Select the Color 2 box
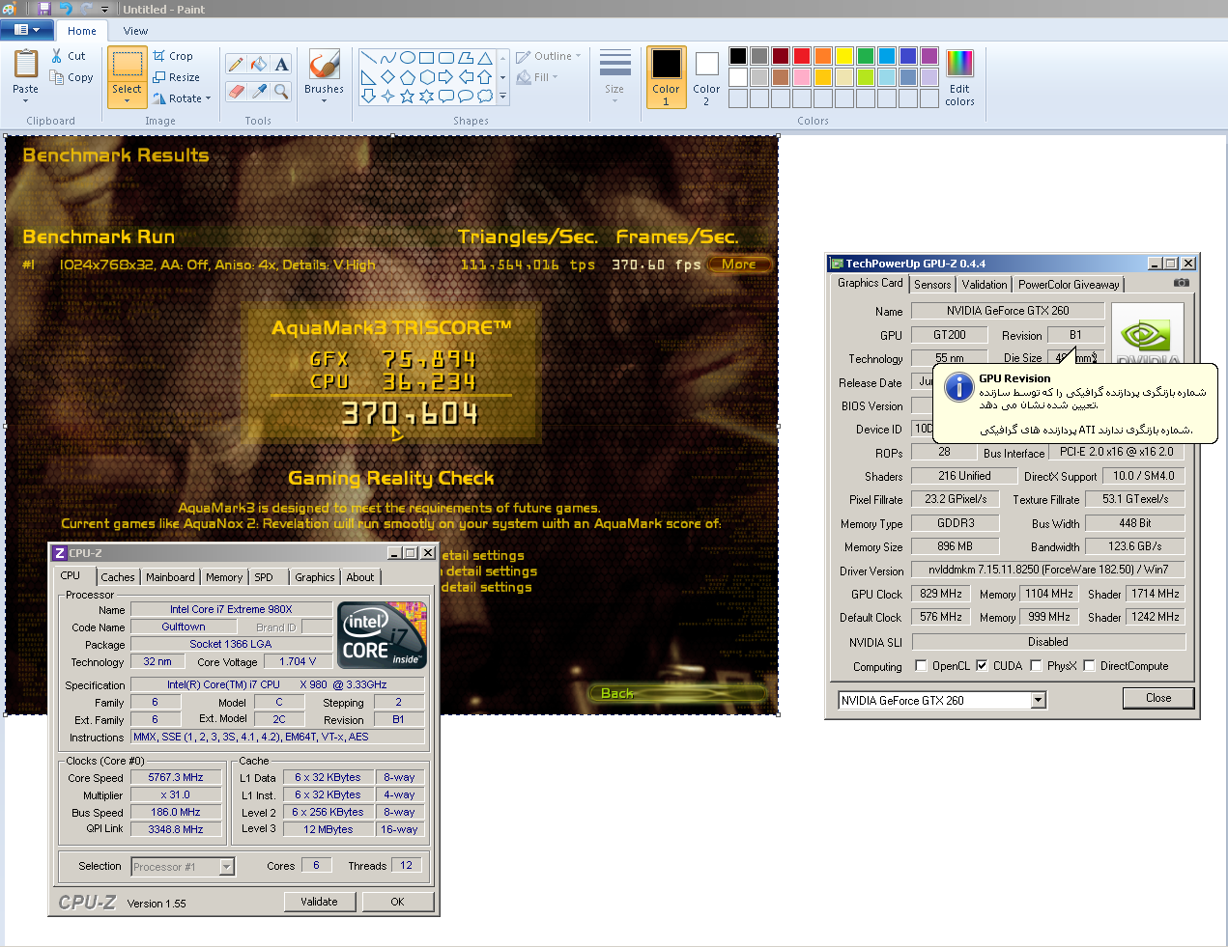This screenshot has height=947, width=1228. 706,77
